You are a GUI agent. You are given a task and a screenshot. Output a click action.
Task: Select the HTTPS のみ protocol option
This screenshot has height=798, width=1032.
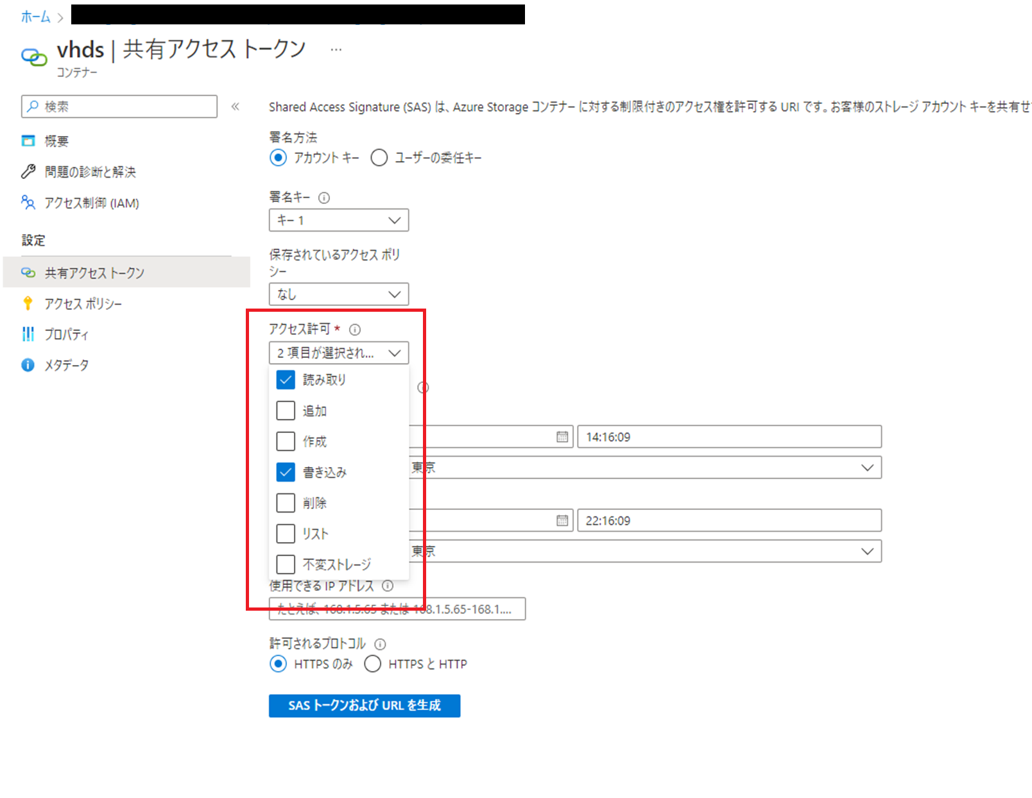(x=278, y=664)
